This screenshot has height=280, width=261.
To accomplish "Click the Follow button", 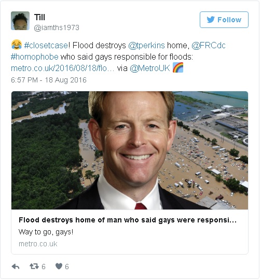I will pos(224,20).
